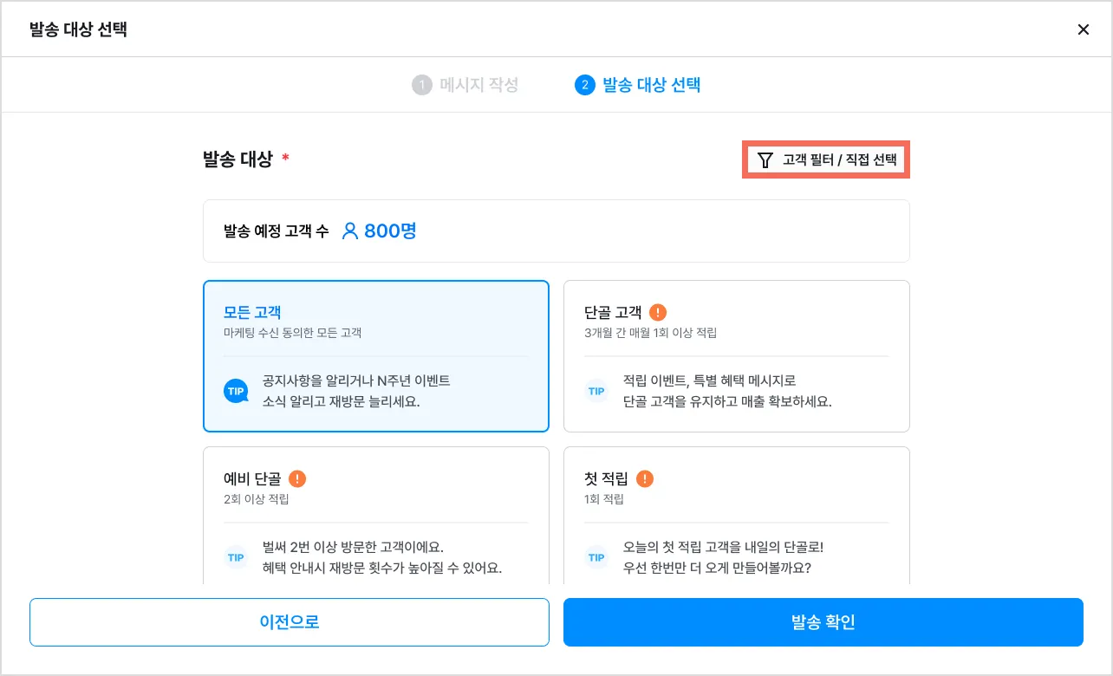Click the orange warning icon beside 예비 단골
The image size is (1113, 676).
click(297, 479)
